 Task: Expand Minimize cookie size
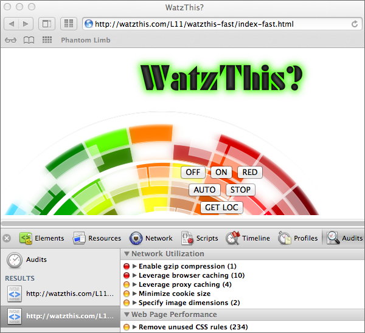coord(134,294)
